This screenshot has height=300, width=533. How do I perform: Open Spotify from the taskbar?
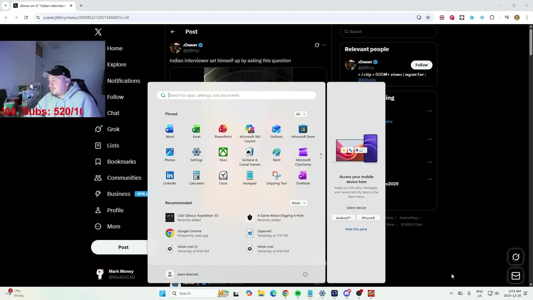(298, 293)
